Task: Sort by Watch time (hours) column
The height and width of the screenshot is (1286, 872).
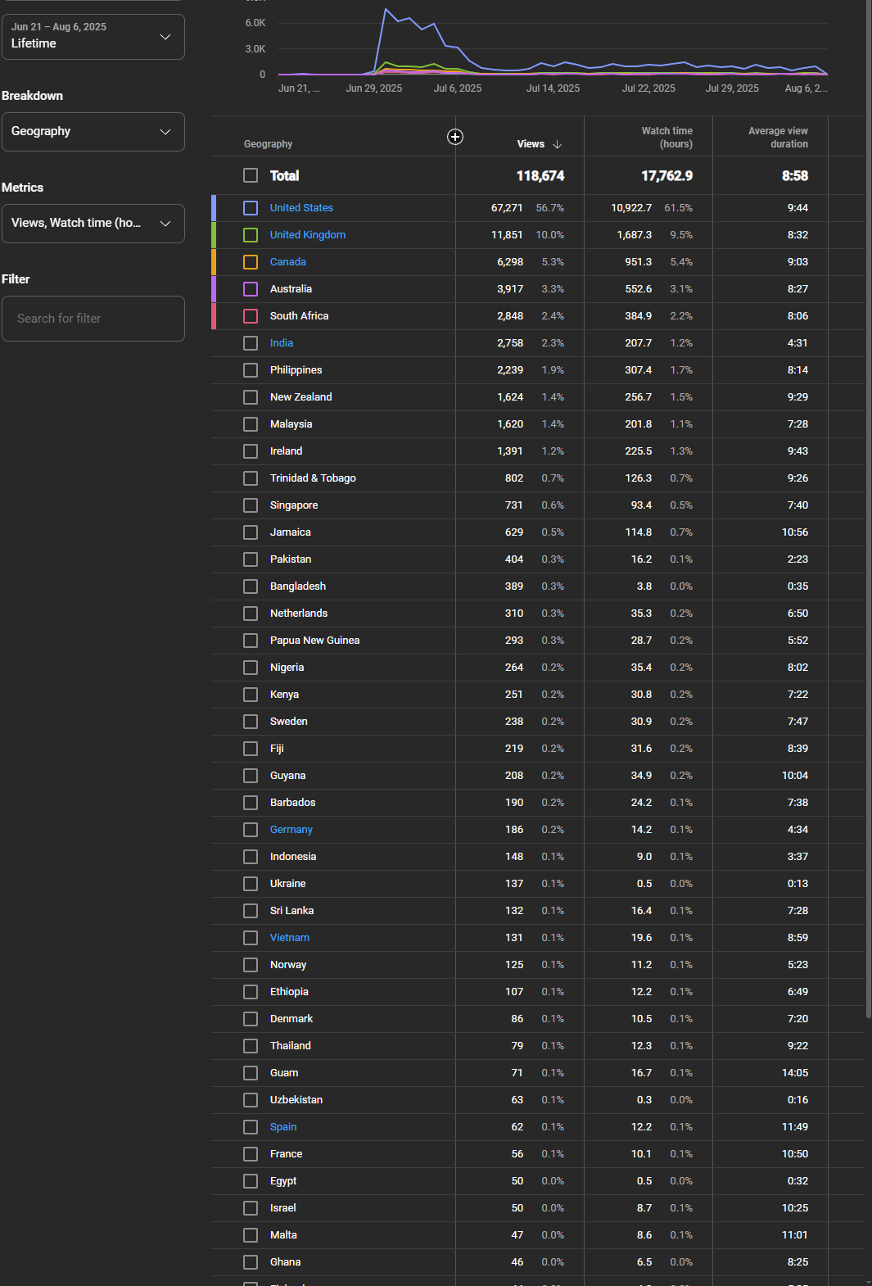Action: point(666,138)
